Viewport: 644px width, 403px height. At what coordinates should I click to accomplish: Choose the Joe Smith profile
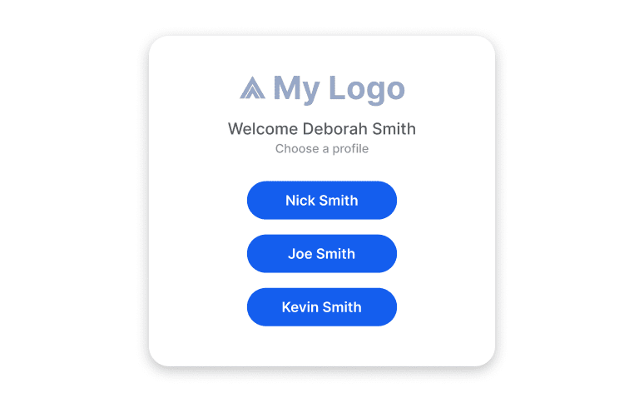(322, 253)
